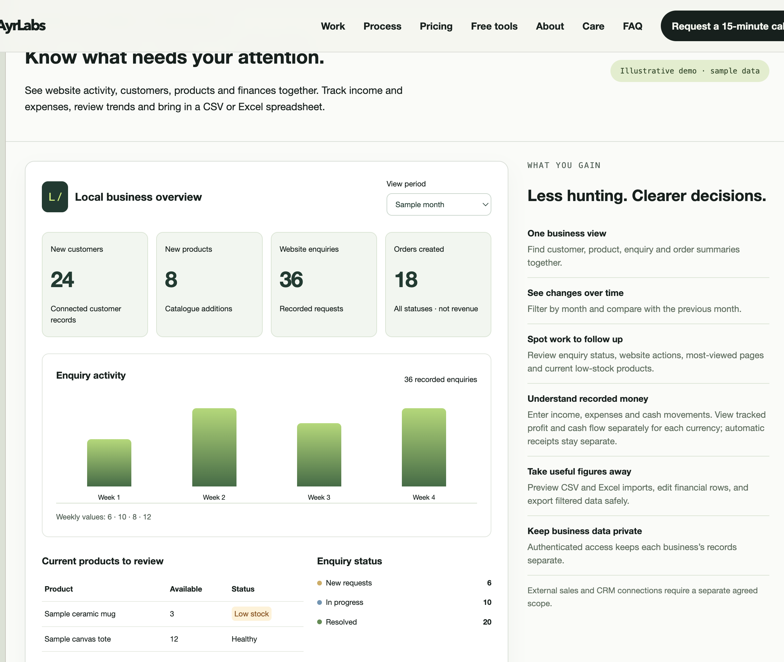This screenshot has height=662, width=784.
Task: Click the Status column header
Action: point(243,589)
